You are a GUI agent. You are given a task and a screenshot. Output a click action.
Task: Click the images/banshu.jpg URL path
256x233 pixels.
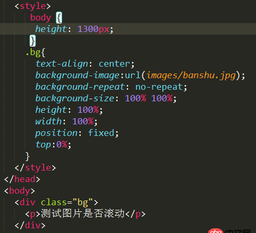[x=191, y=76]
